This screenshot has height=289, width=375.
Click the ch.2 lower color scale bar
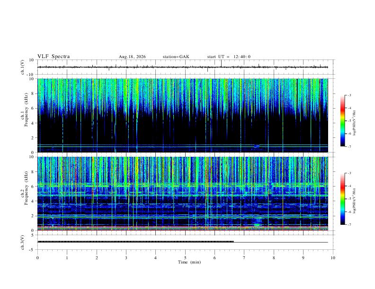coord(342,199)
